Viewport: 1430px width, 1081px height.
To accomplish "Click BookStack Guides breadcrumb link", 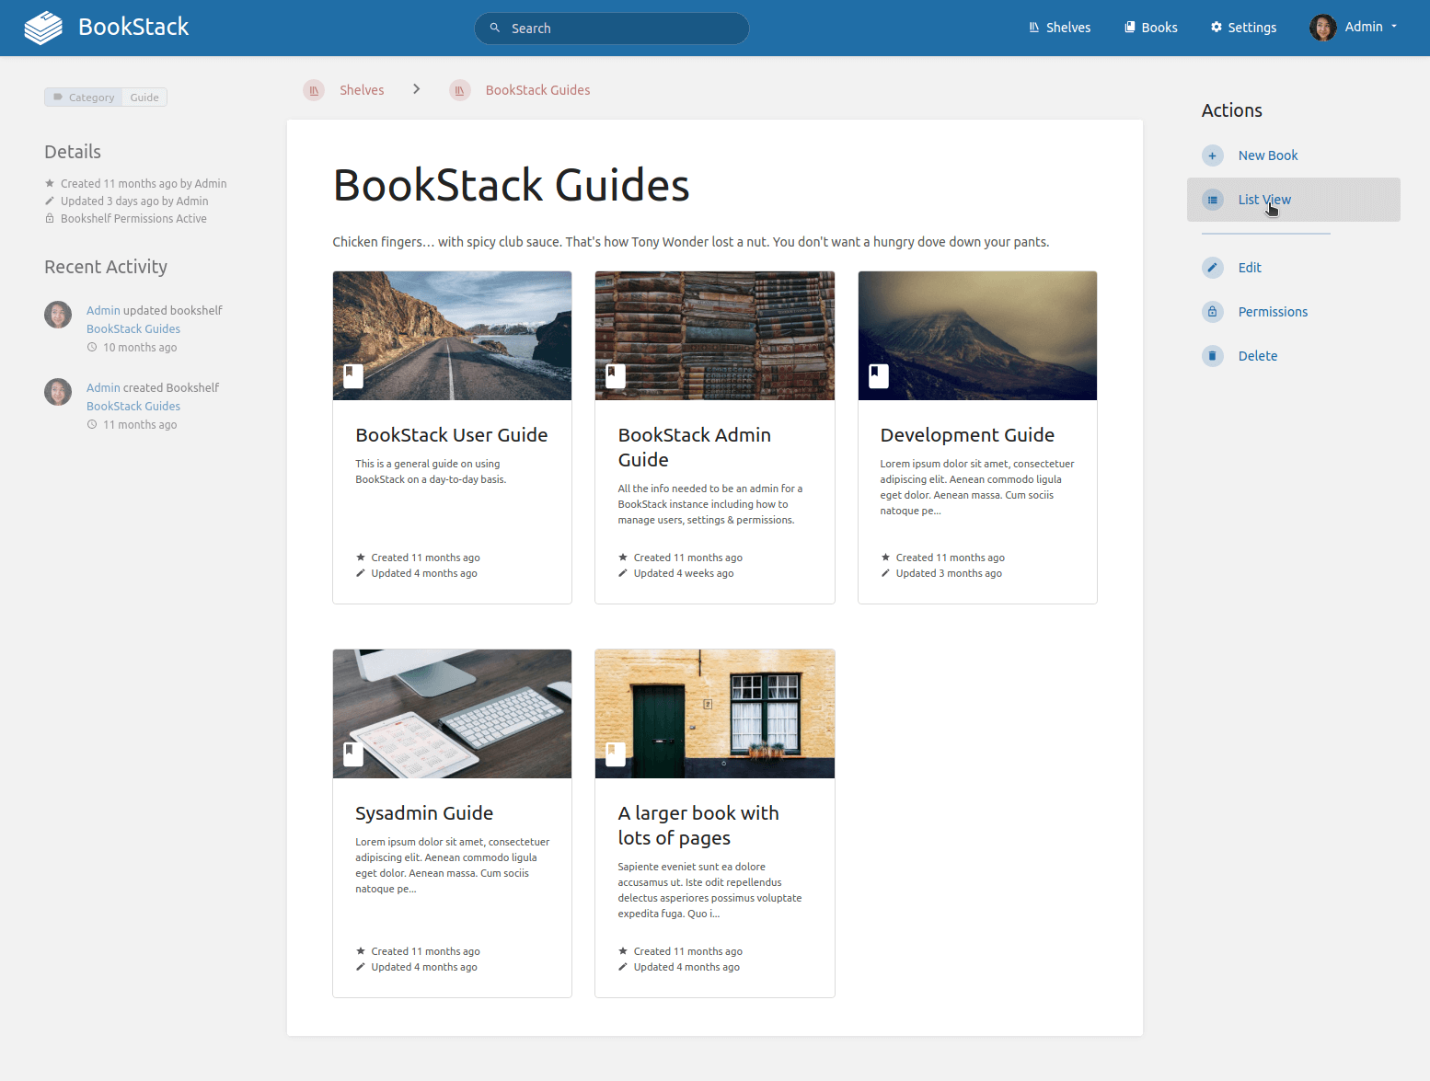I will coord(538,90).
